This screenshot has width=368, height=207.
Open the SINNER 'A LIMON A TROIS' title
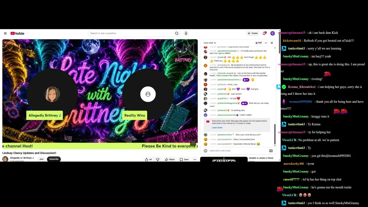coord(261,158)
